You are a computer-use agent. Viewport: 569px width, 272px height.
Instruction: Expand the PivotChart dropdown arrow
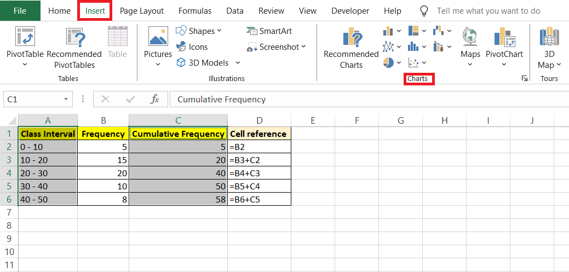[x=504, y=65]
